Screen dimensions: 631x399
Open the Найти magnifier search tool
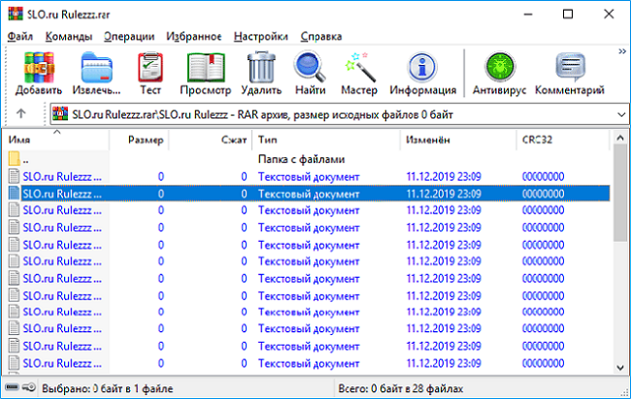click(x=310, y=67)
